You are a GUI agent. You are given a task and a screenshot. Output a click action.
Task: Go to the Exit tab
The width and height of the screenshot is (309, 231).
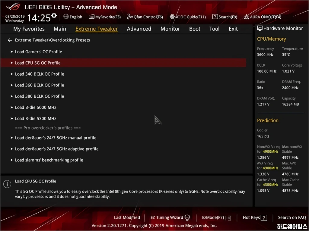tap(233, 29)
